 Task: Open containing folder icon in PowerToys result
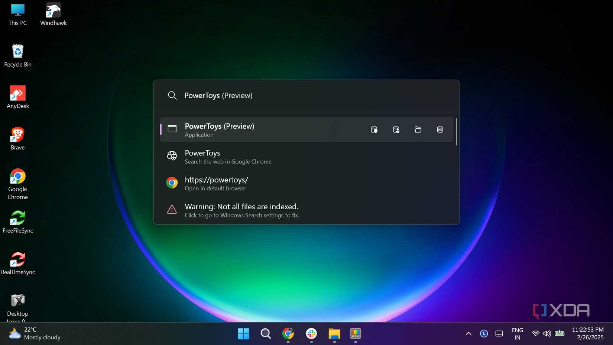point(418,129)
